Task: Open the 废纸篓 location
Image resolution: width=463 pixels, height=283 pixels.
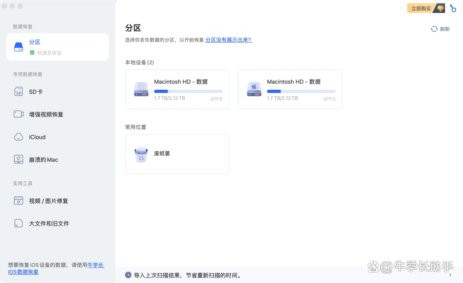Action: click(177, 154)
